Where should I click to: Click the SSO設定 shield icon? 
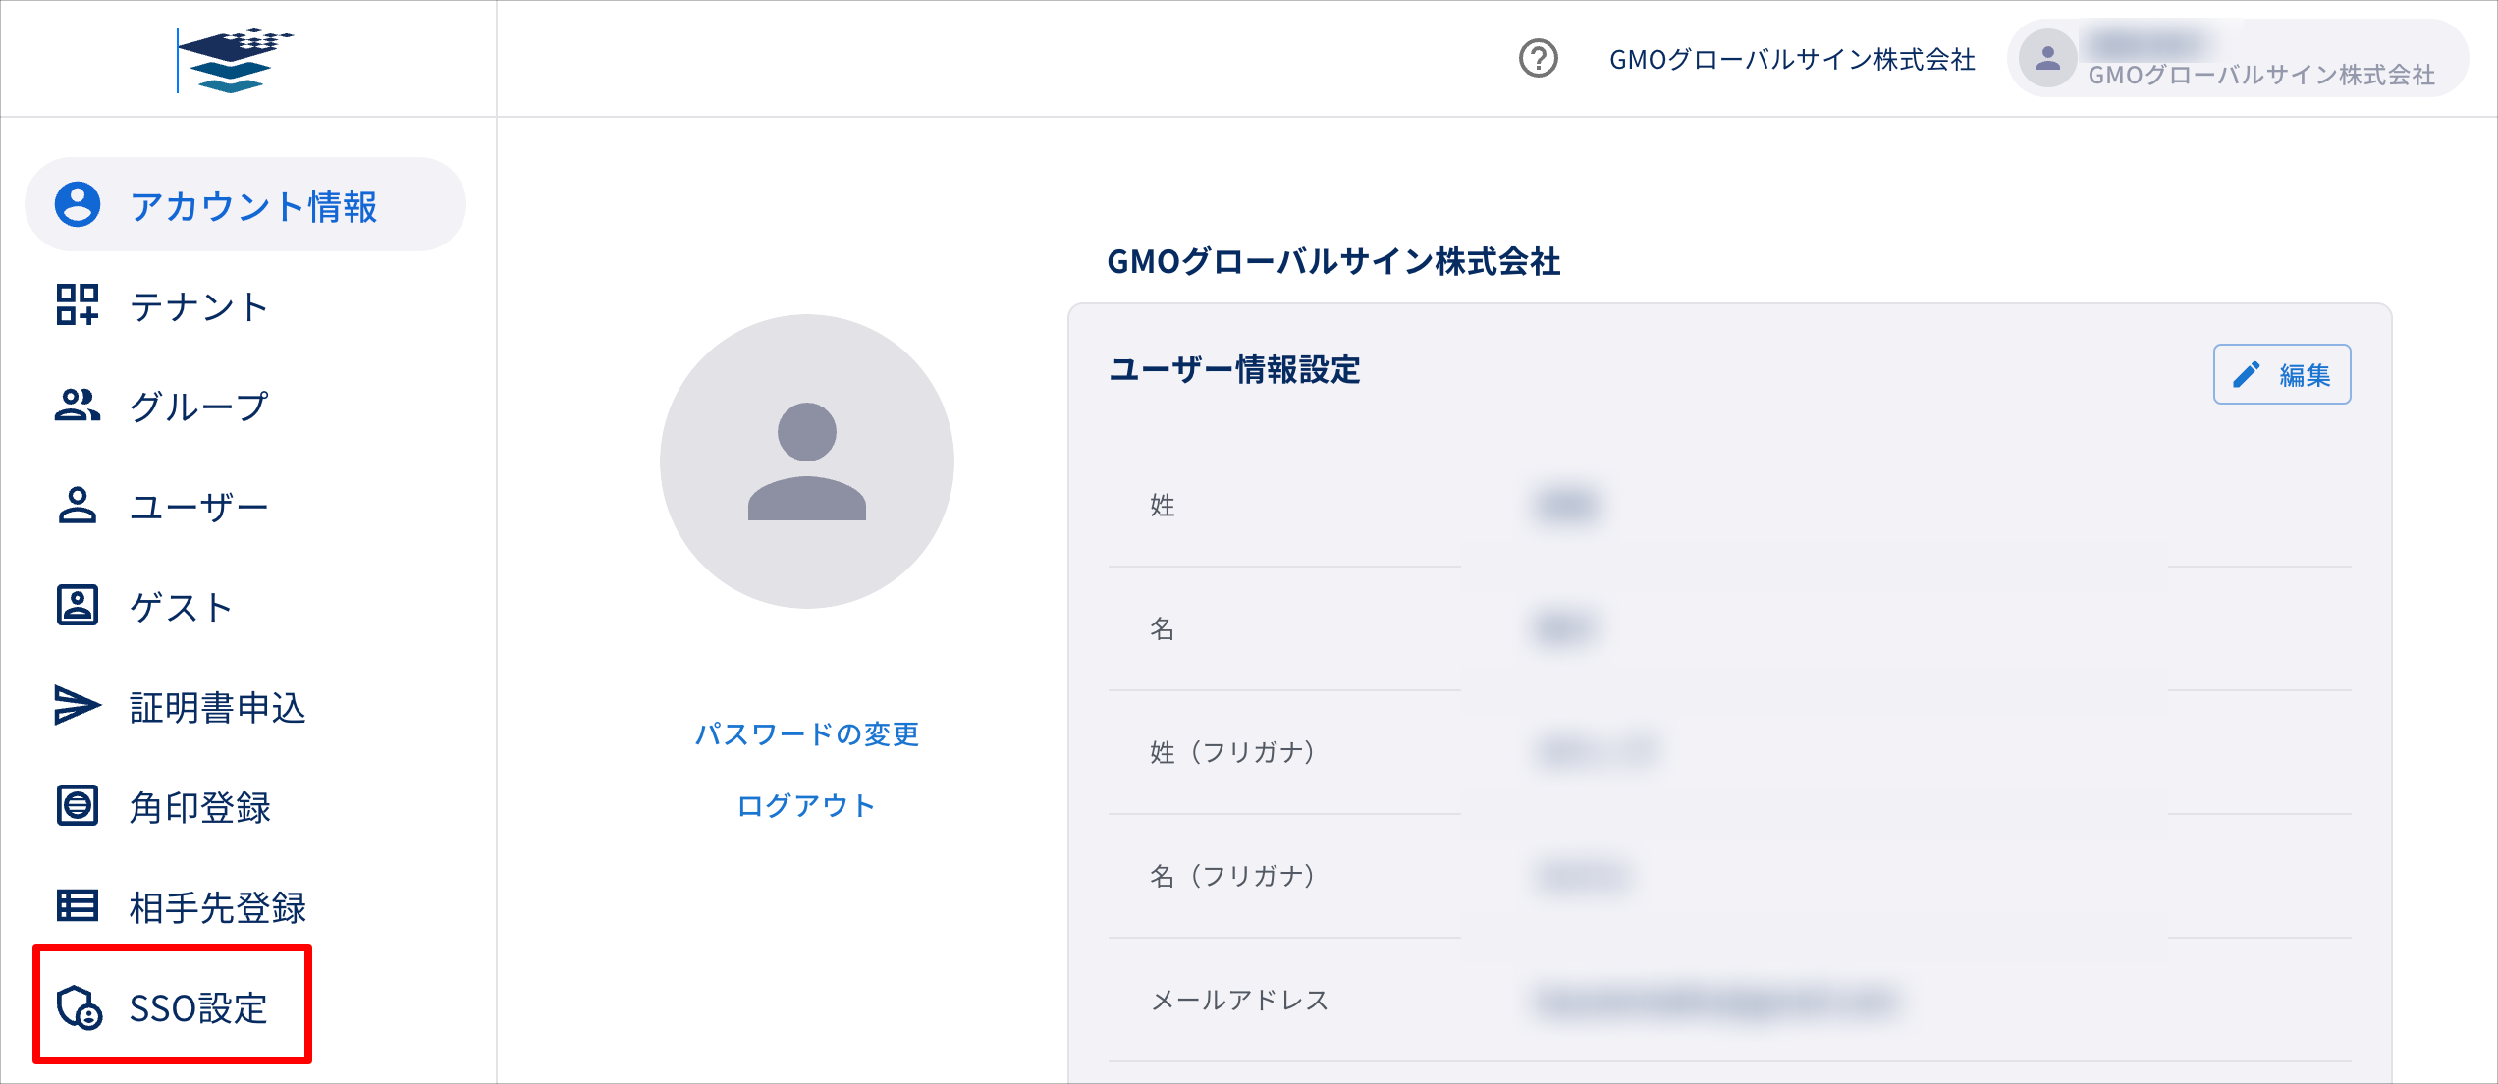(x=79, y=1006)
